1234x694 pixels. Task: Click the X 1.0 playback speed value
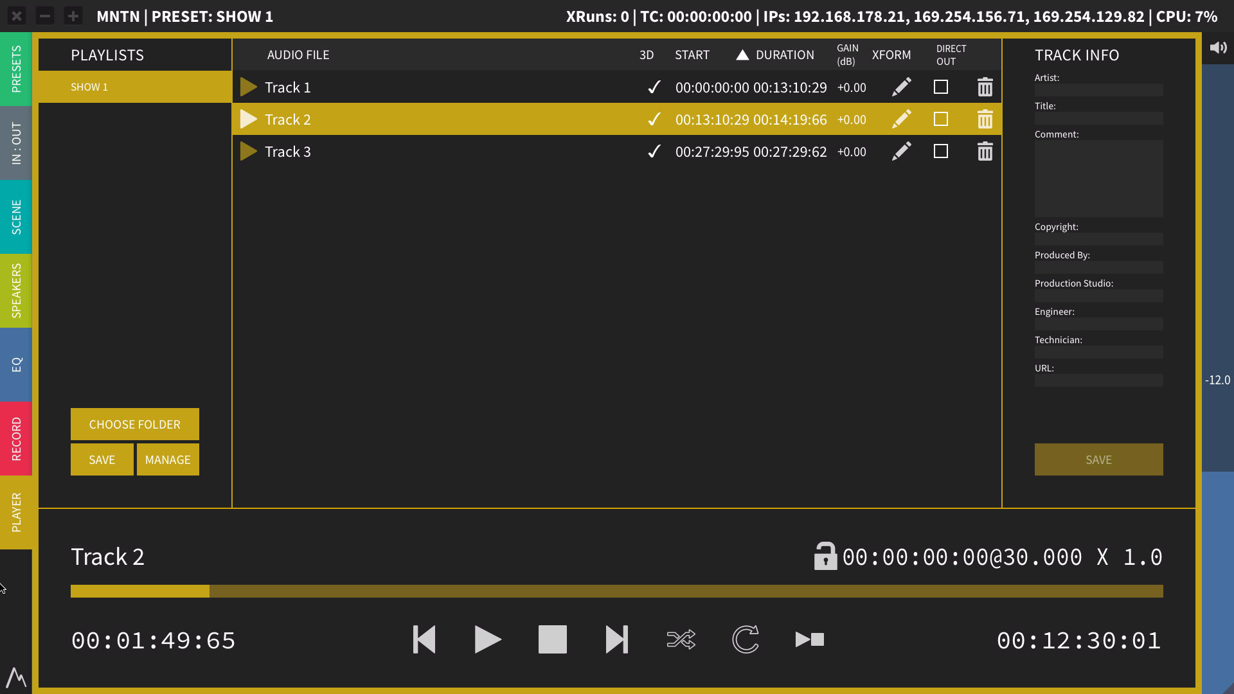pos(1131,556)
